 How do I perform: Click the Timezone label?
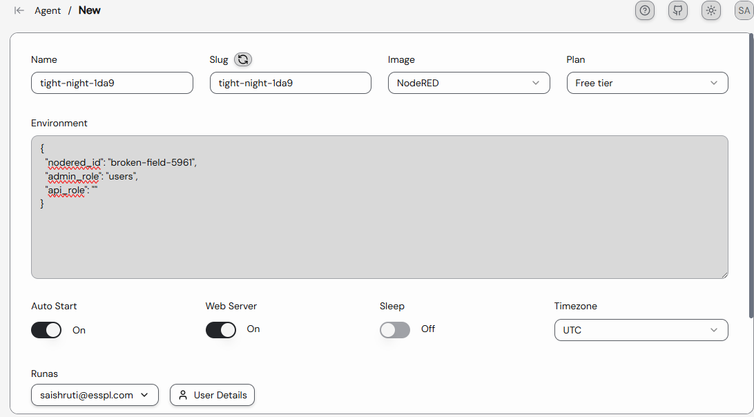click(x=576, y=306)
